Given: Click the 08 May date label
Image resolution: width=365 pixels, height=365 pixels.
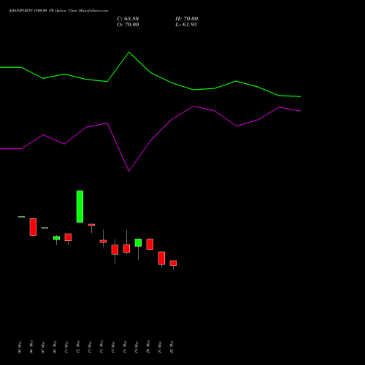Looking at the screenshot, I should coord(55,347).
